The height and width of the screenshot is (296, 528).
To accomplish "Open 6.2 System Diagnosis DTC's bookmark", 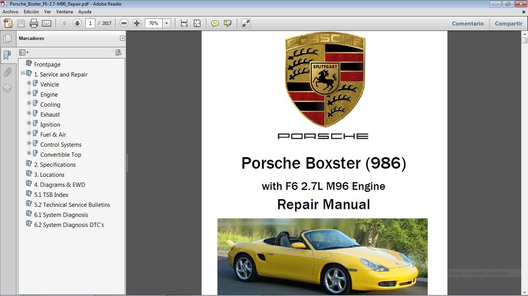I will pyautogui.click(x=69, y=225).
